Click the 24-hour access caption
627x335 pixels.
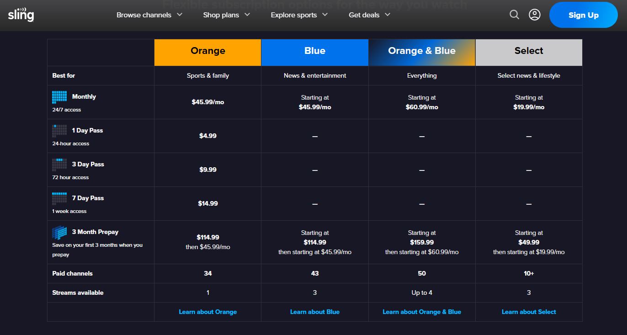tap(71, 144)
